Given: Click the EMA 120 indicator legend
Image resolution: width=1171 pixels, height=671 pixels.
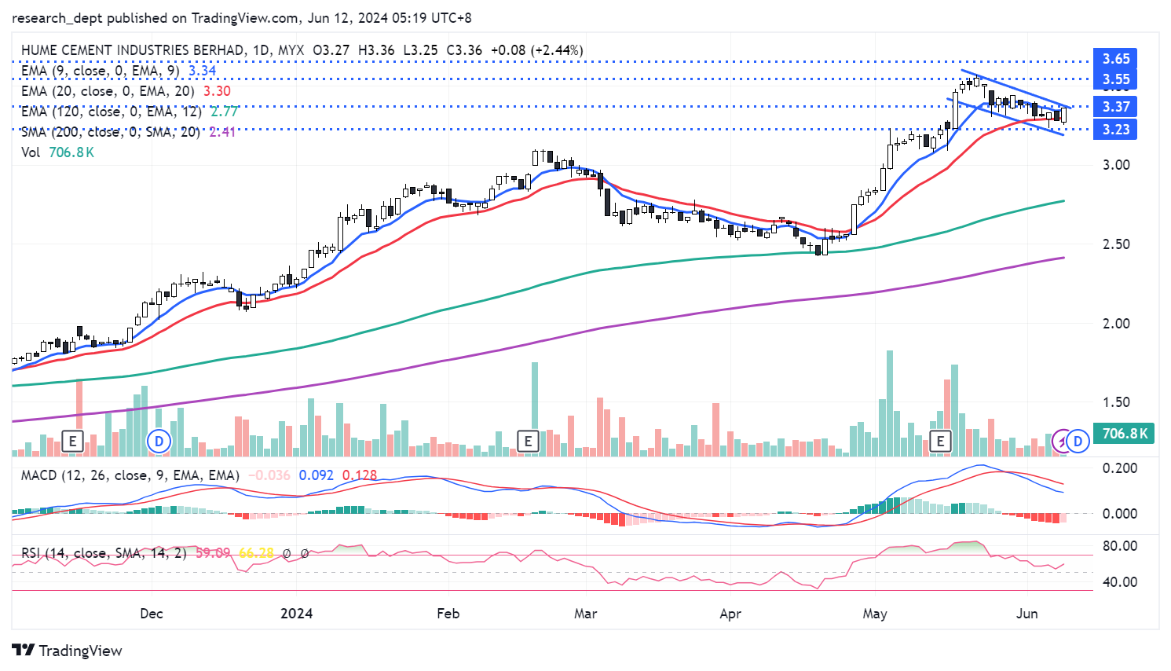Looking at the screenshot, I should pos(111,112).
